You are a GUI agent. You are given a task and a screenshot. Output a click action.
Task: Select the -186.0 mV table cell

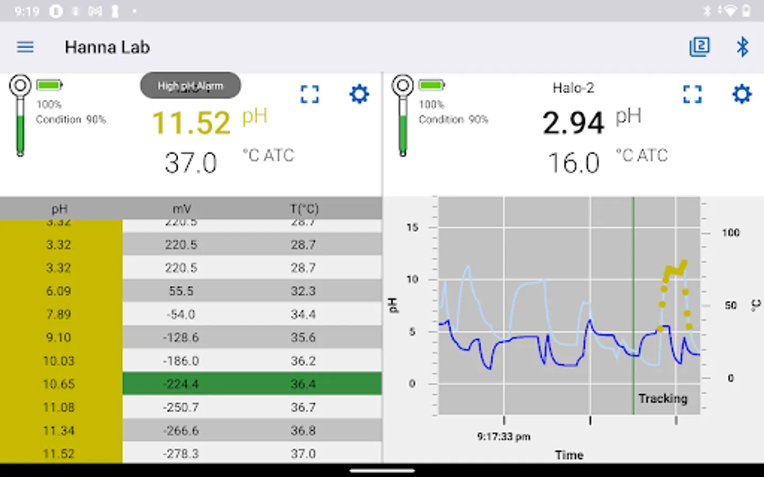(x=181, y=361)
